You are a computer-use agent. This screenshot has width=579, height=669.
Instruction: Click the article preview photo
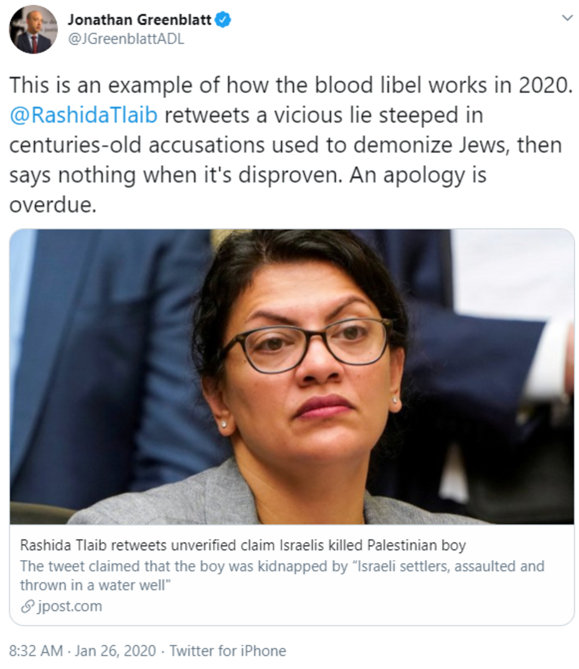click(x=292, y=377)
